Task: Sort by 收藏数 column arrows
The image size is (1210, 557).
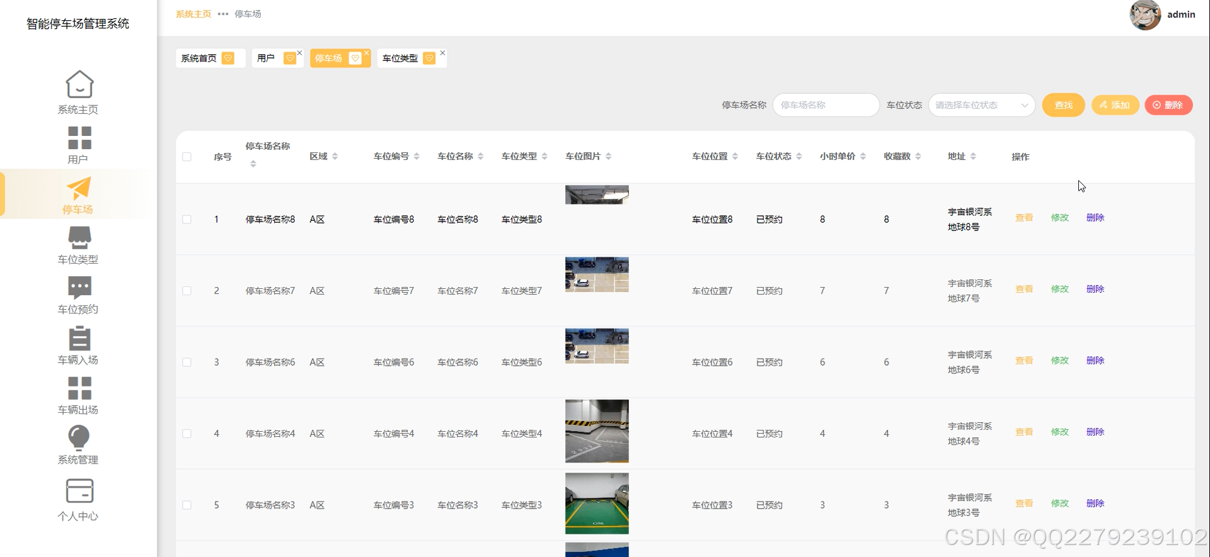Action: click(918, 156)
